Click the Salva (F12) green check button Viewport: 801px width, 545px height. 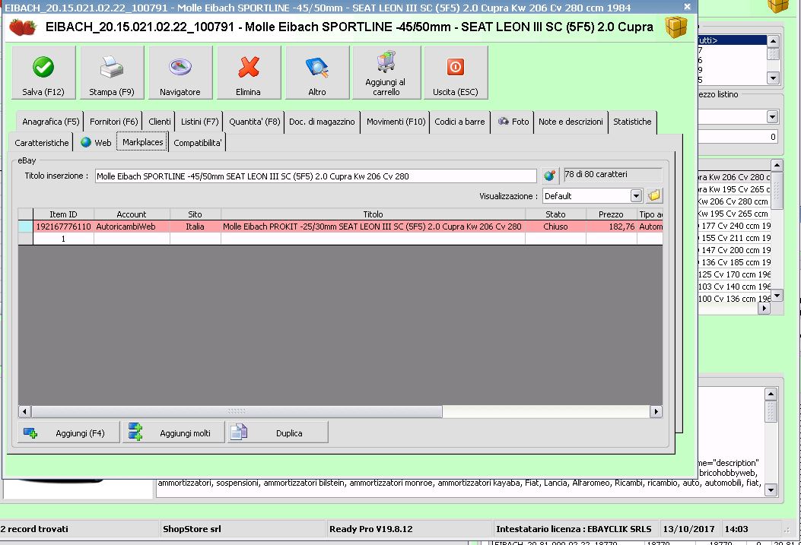43,72
